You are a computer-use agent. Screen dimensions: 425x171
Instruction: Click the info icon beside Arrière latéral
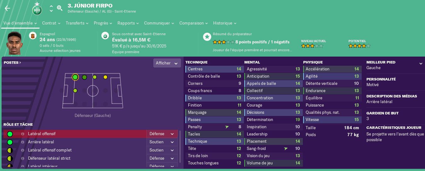pyautogui.click(x=23, y=142)
